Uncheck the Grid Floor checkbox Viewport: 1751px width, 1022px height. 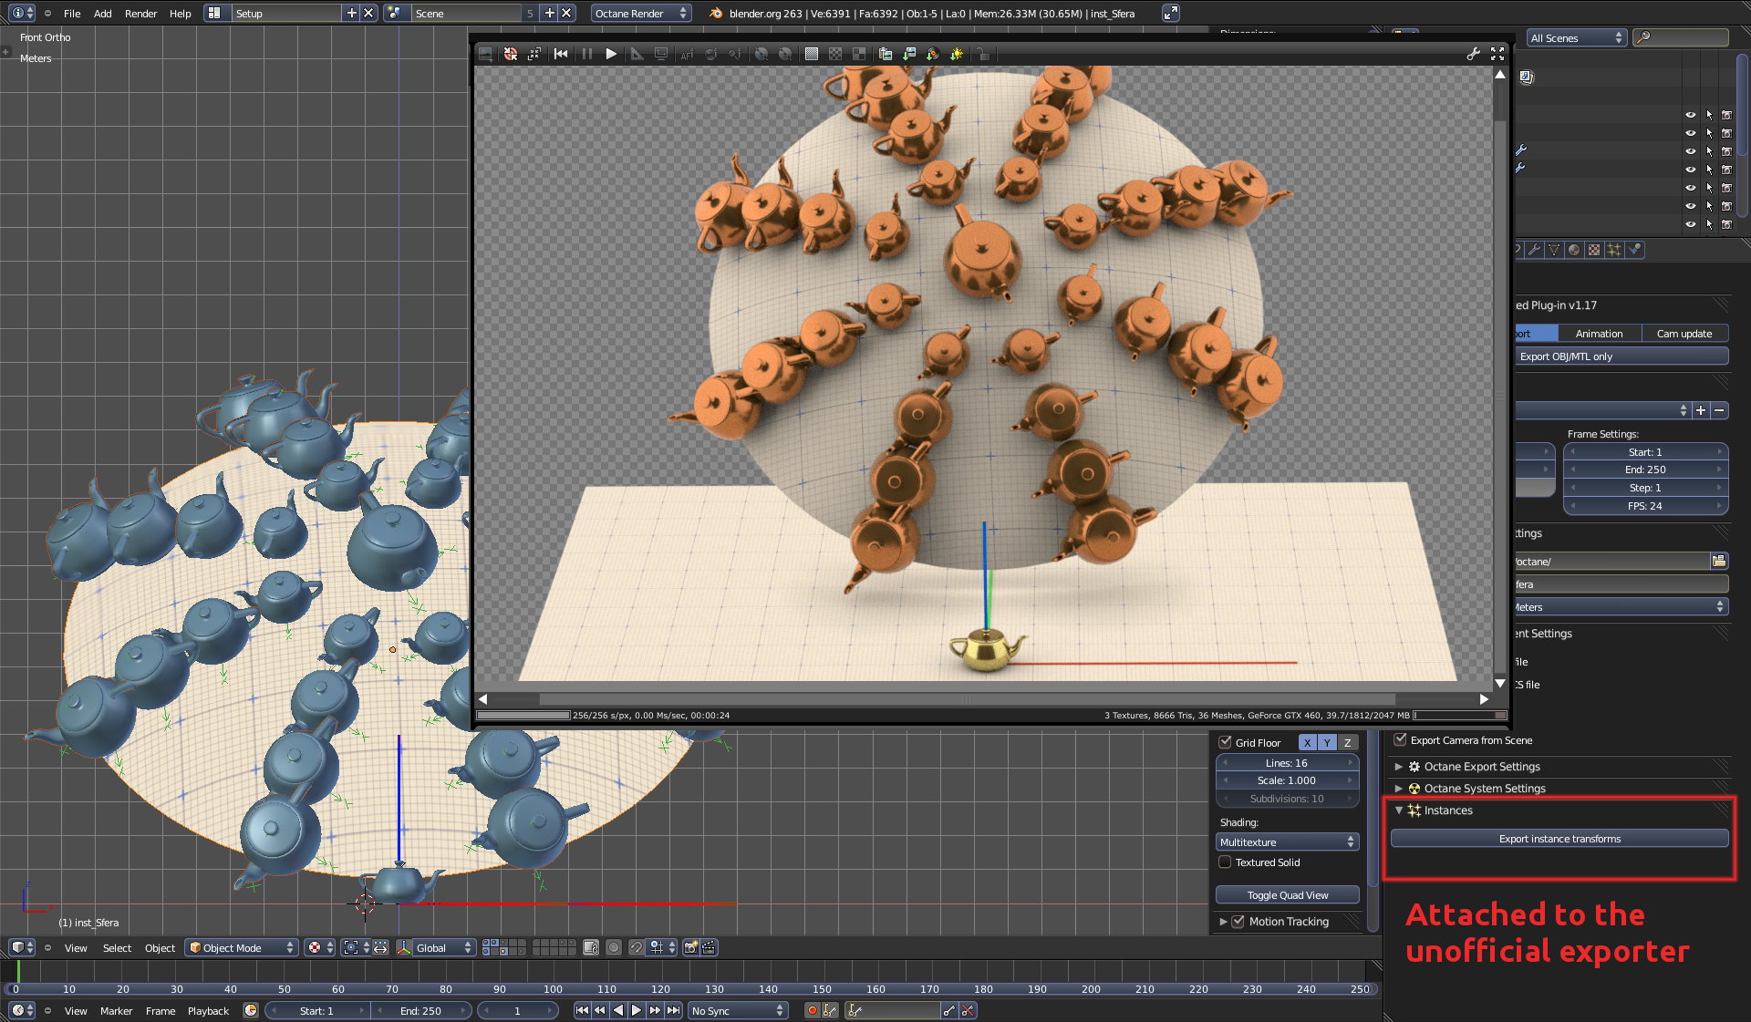pyautogui.click(x=1226, y=742)
